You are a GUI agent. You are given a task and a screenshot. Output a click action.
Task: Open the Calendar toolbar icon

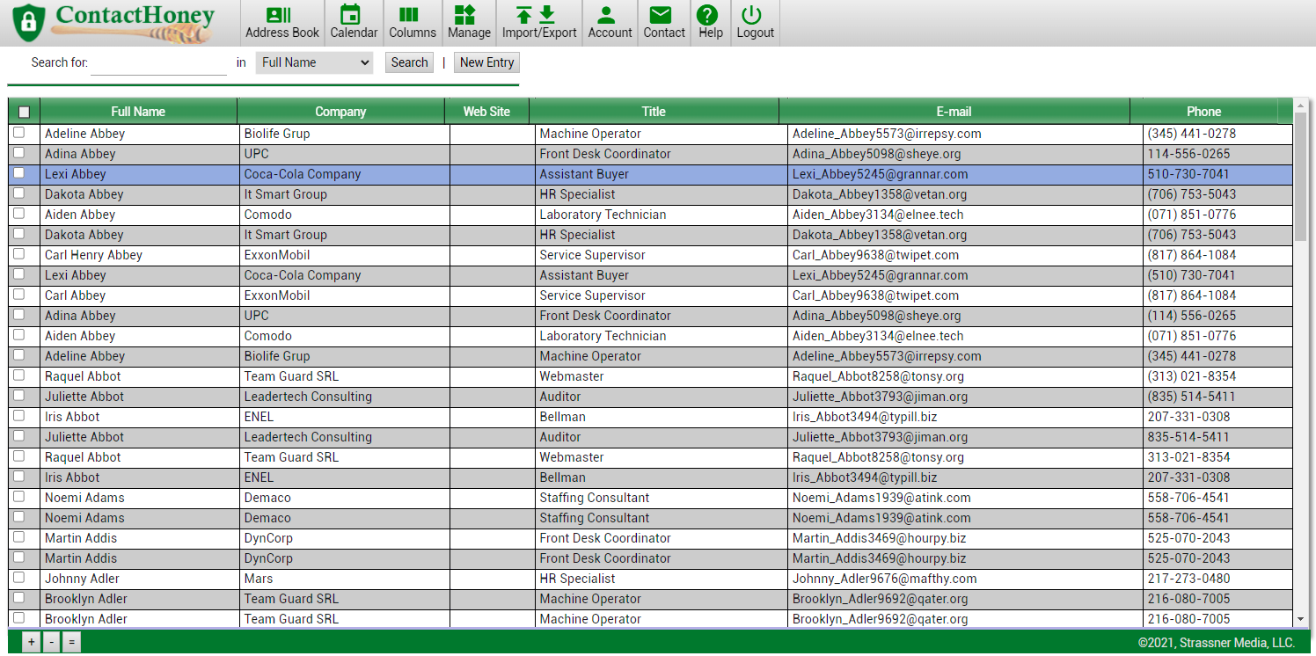(x=351, y=15)
